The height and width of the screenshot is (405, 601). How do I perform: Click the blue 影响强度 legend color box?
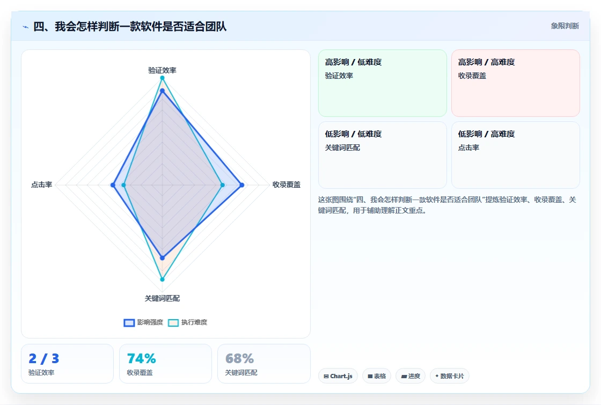coord(129,322)
